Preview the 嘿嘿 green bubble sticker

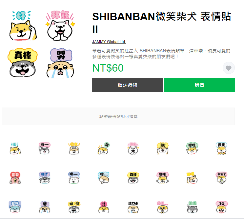[192, 148]
